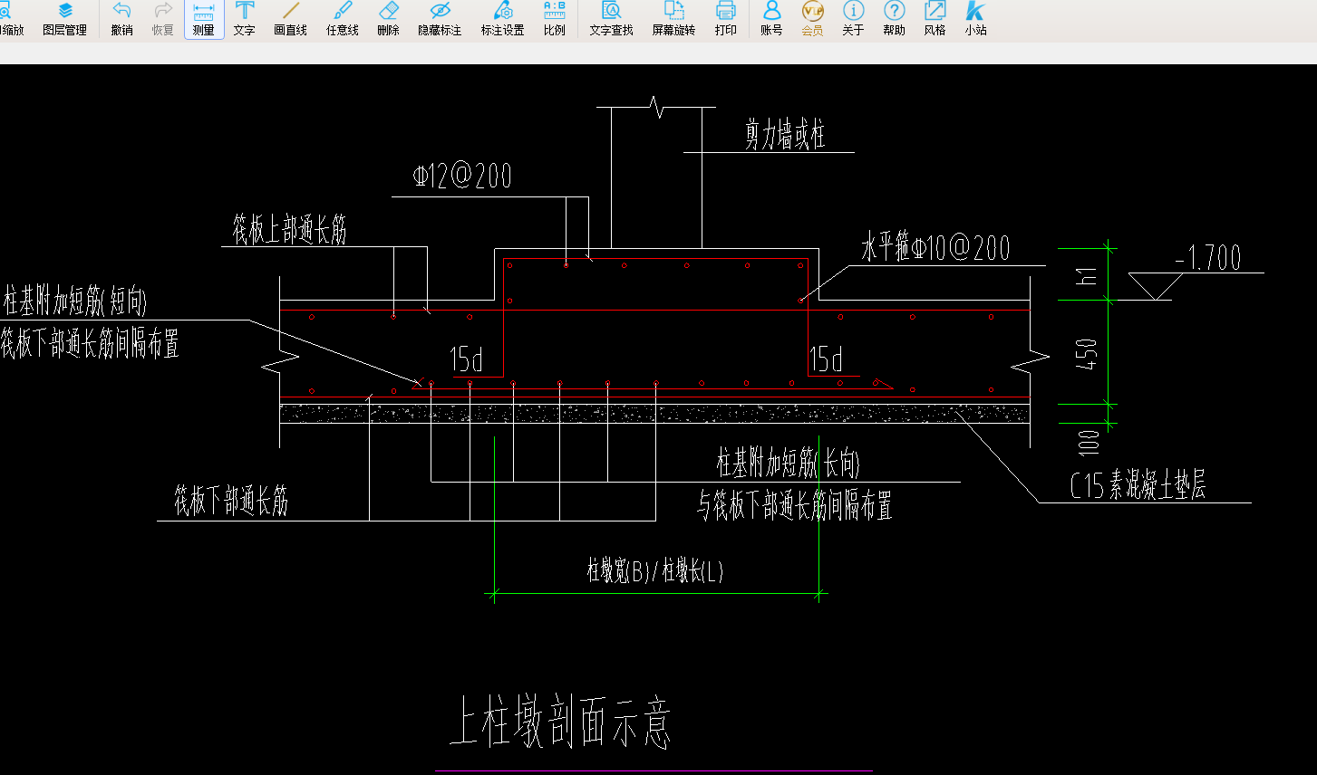Viewport: 1317px width, 775px height.
Task: Open the 比例 scale tool
Action: [x=555, y=19]
